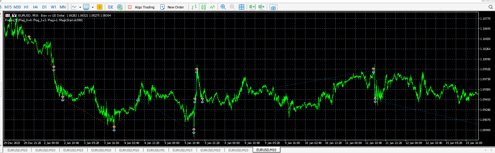The width and height of the screenshot is (495, 153).
Task: Click the '15 Jan 16:00' time label
Action: (474, 143)
